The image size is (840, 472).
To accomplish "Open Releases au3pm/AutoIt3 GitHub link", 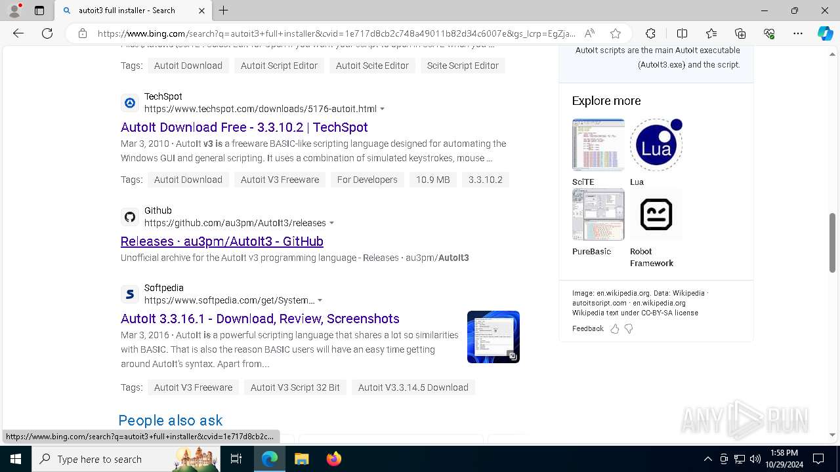I will tap(222, 241).
